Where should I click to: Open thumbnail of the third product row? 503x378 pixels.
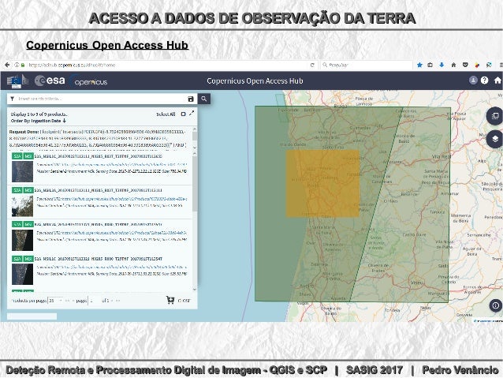pos(22,240)
